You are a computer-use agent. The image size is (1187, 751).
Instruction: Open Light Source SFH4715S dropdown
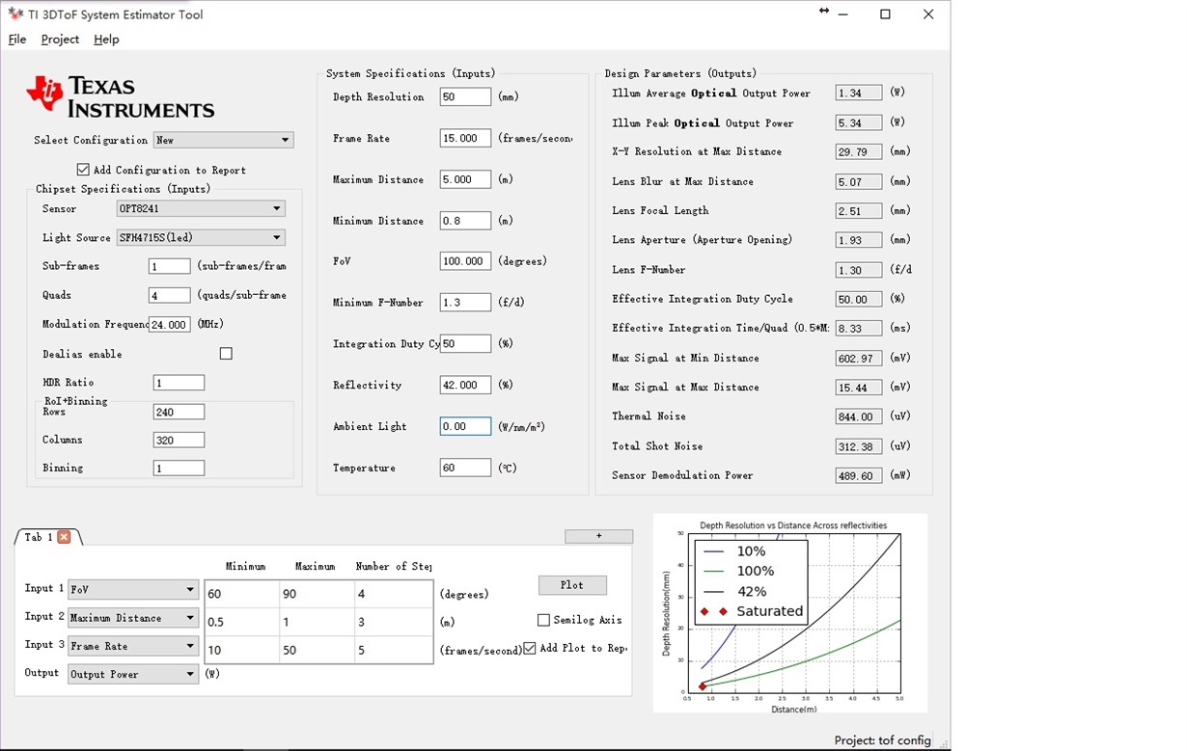pos(201,237)
